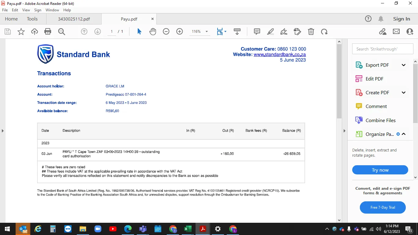This screenshot has width=418, height=235.
Task: Open the Help menu
Action: [67, 10]
